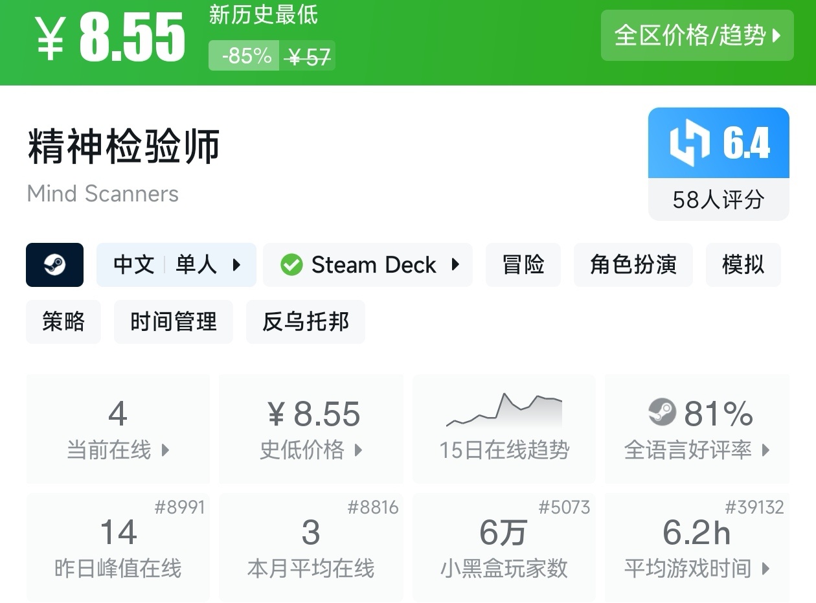Select the 时间管理 tag

174,322
